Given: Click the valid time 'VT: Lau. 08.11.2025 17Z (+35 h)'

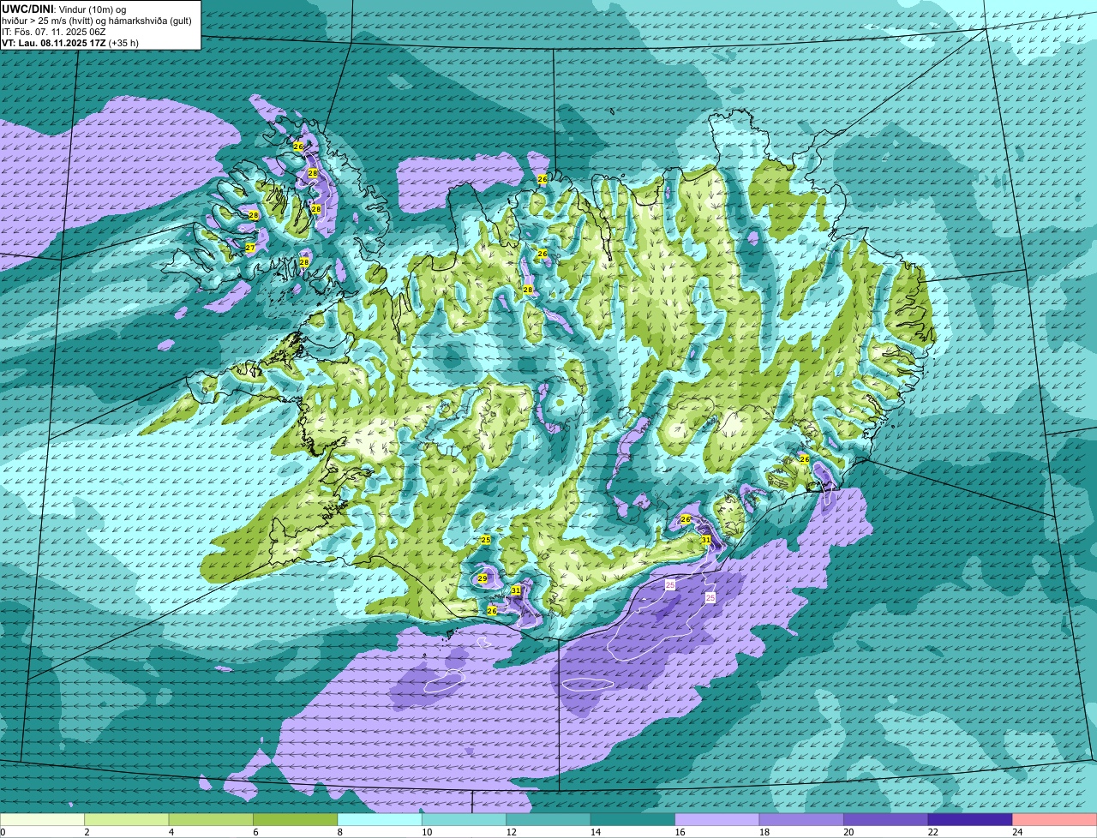Looking at the screenshot, I should click(x=70, y=43).
